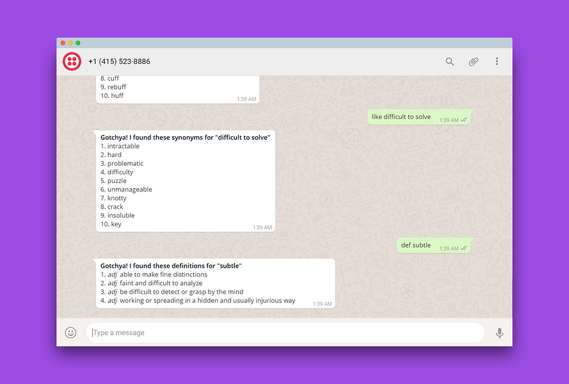Click definition "able to make fine distinctions"
This screenshot has width=569, height=384.
(163, 275)
